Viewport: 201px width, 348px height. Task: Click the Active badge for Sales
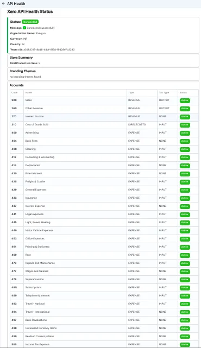(185, 100)
